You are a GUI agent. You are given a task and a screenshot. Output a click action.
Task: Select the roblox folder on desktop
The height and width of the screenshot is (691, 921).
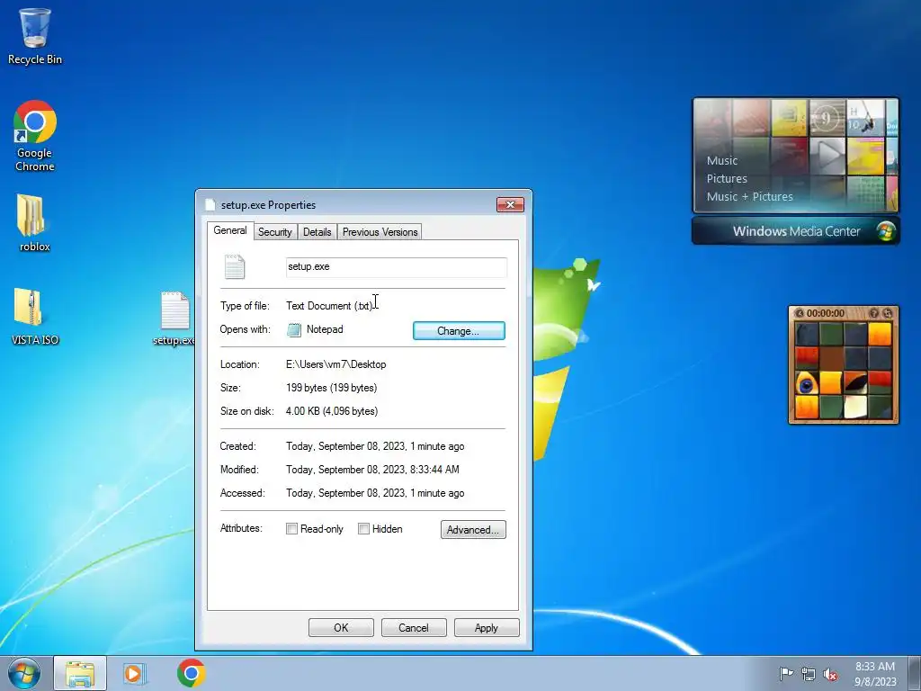[35, 223]
